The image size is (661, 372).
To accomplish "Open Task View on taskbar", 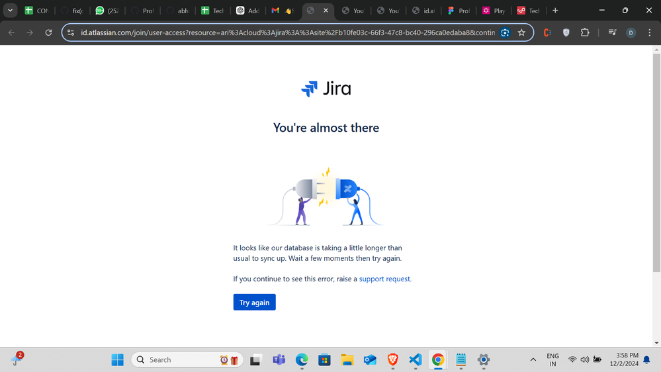I will pos(255,360).
